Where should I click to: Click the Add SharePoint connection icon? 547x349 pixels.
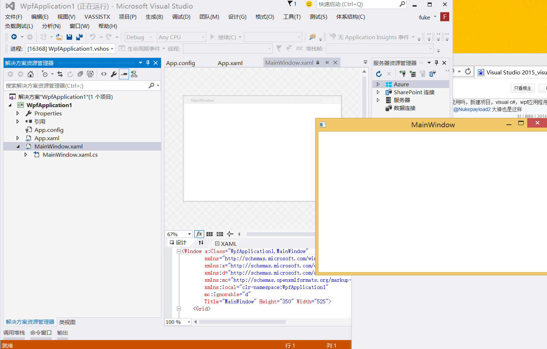click(433, 74)
